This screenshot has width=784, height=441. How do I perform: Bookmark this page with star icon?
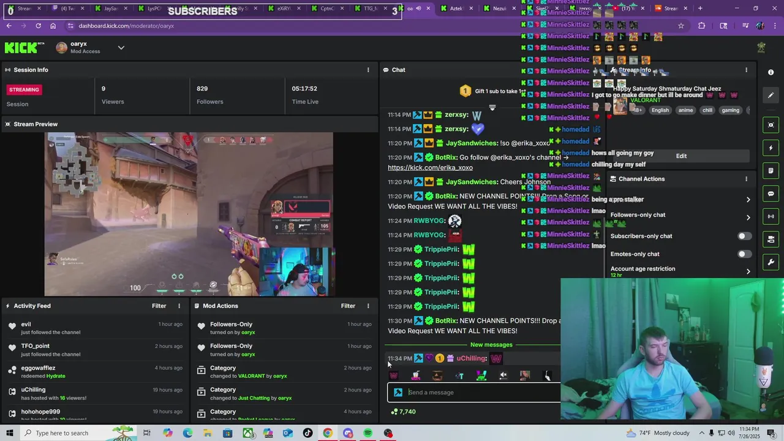[x=680, y=26]
